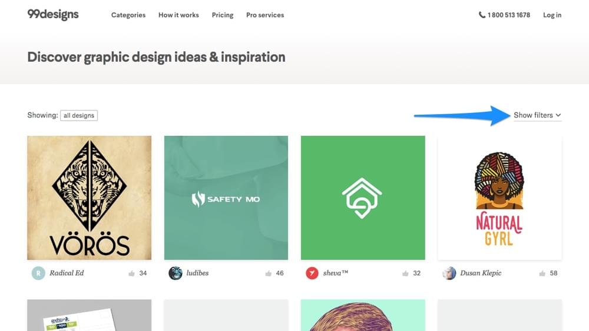The image size is (589, 331).
Task: Click thumbs-up icon on Safety Mo design
Action: [269, 273]
